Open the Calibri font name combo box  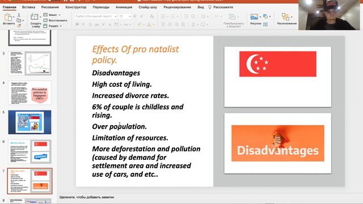(x=96, y=16)
